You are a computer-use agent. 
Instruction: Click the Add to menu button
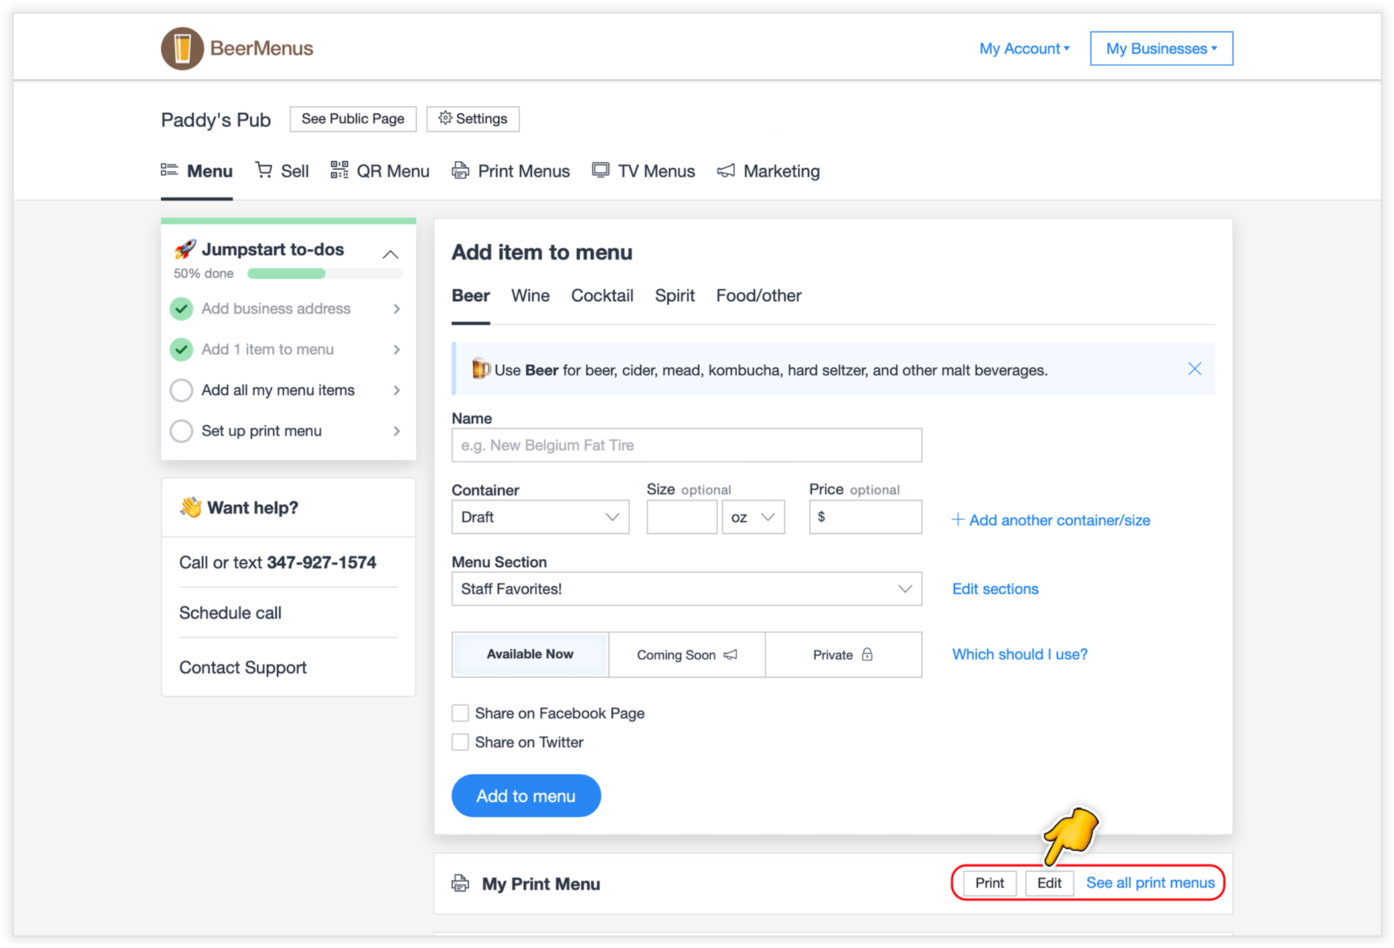click(526, 795)
